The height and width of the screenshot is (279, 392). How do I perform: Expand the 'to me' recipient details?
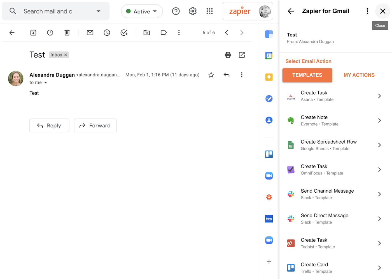(46, 83)
